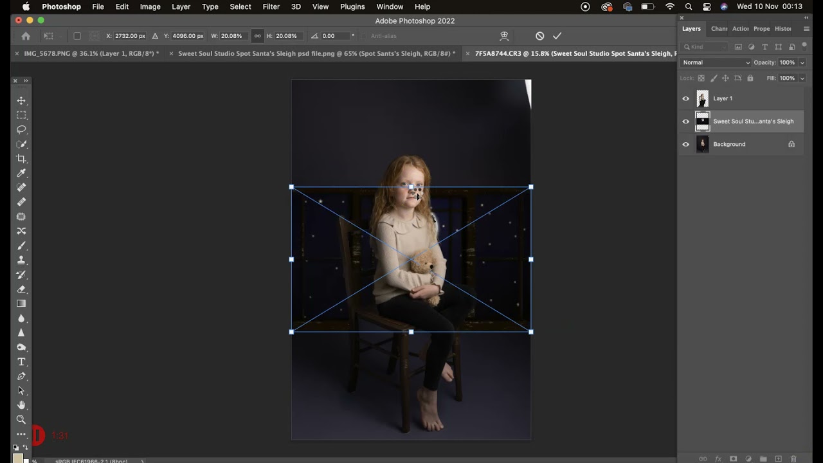
Task: Cancel the transform in options bar
Action: 539,36
